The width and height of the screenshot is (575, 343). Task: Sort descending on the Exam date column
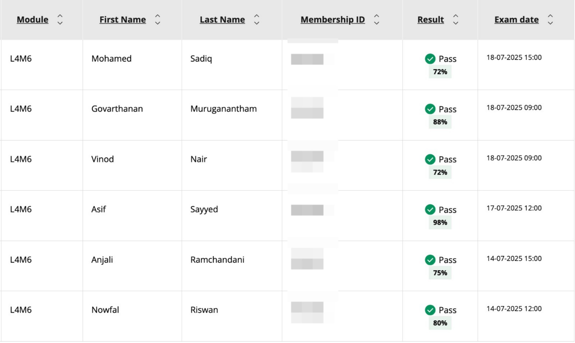pos(550,23)
